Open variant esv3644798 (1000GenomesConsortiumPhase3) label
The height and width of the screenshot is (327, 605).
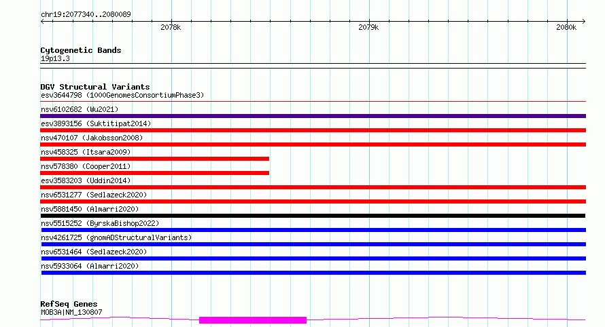pyautogui.click(x=122, y=95)
